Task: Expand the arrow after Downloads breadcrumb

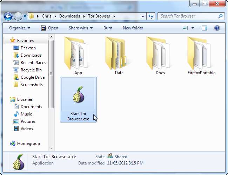Action: point(84,16)
